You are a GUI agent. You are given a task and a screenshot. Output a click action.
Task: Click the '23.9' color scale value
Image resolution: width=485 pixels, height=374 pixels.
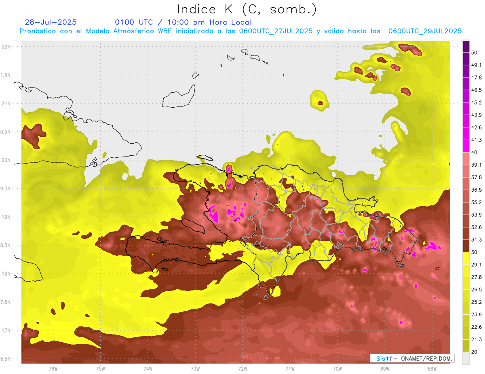click(x=476, y=315)
